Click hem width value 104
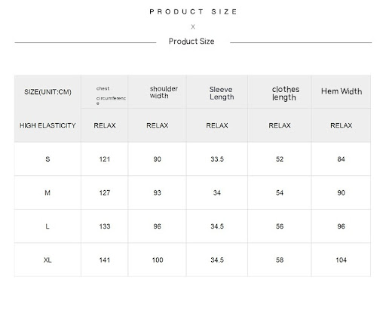 coord(341,260)
